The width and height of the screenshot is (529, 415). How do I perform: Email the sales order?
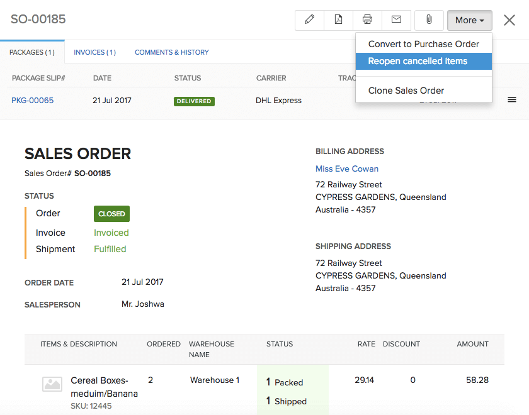click(x=396, y=20)
